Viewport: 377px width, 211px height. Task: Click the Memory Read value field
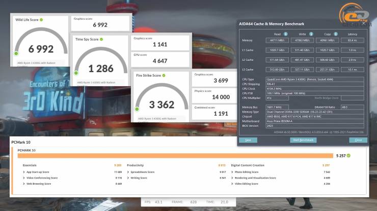[277, 41]
